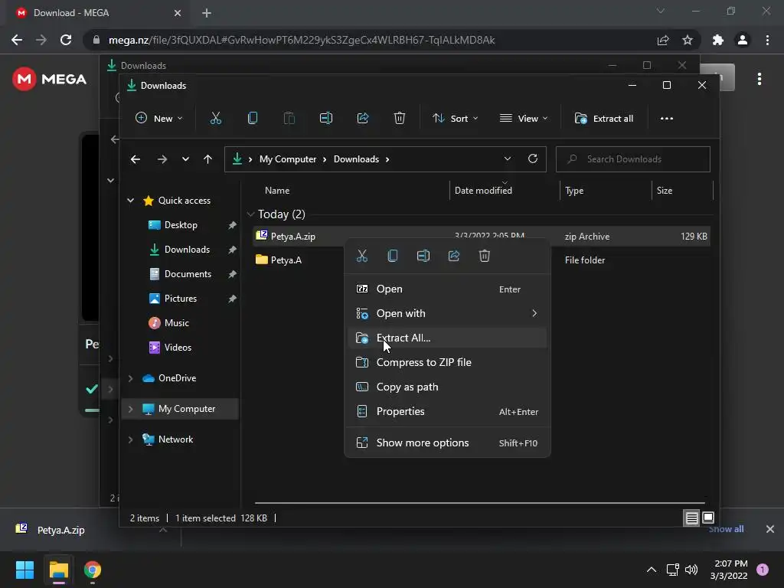Open Chrome three-dot menu
This screenshot has width=784, height=588.
767,40
